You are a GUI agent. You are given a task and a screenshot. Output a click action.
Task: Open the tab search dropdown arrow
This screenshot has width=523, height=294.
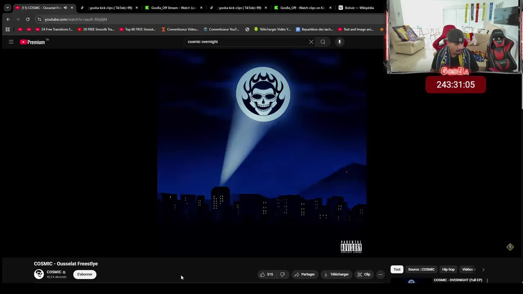[7, 8]
